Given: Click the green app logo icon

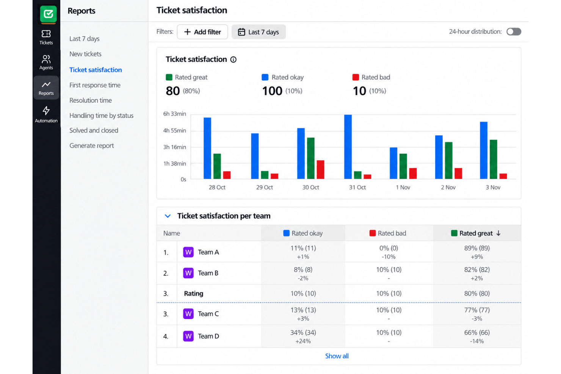Looking at the screenshot, I should pyautogui.click(x=48, y=14).
